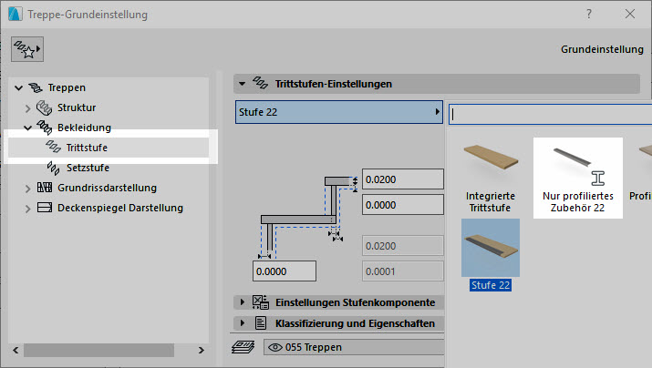Click the tread thickness field 0.0200

coord(402,179)
